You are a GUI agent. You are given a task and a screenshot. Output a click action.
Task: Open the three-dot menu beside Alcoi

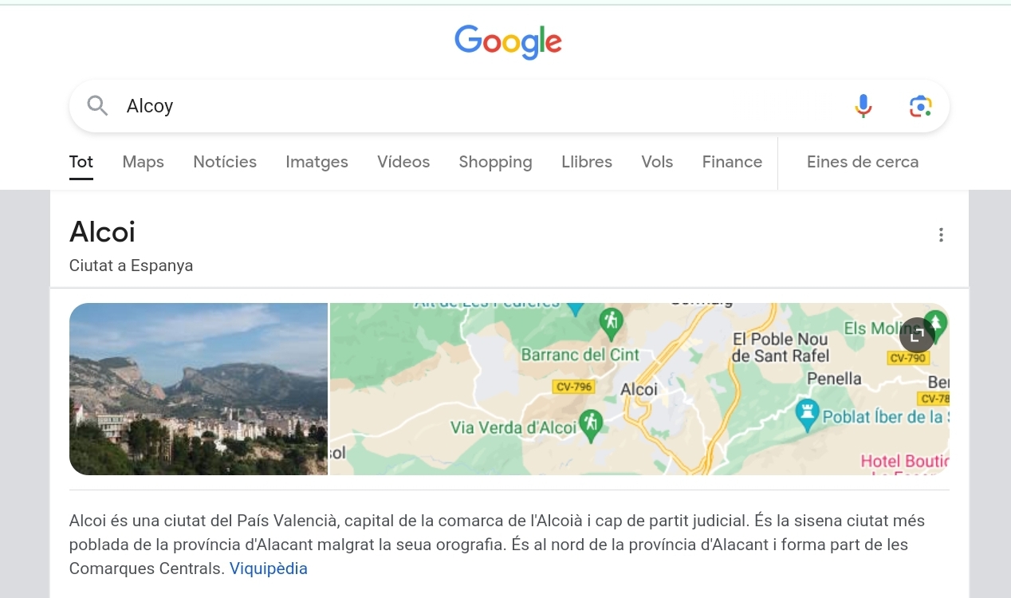coord(941,235)
